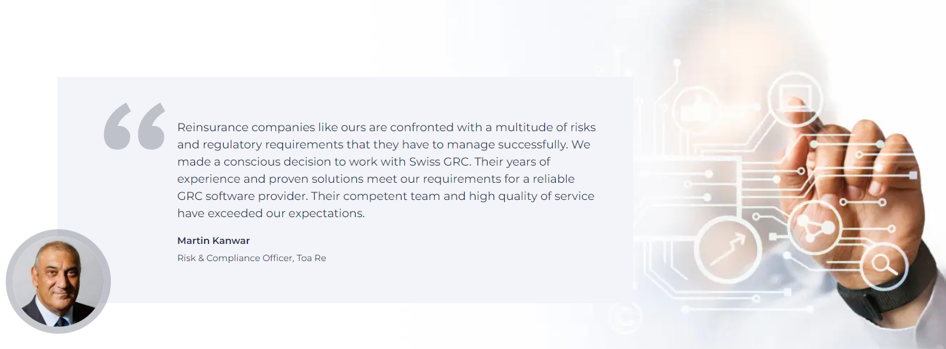Image resolution: width=946 pixels, height=349 pixels.
Task: Click the Toa Re company name
Action: (x=311, y=258)
